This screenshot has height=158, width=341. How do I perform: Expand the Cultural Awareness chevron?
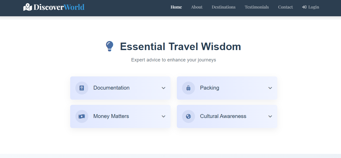[270, 116]
